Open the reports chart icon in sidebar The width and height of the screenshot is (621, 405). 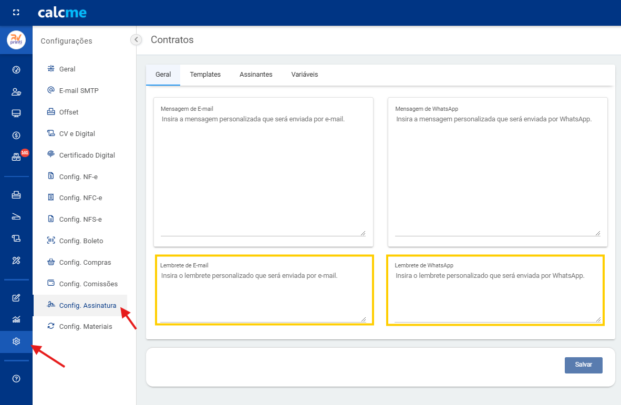pos(16,319)
